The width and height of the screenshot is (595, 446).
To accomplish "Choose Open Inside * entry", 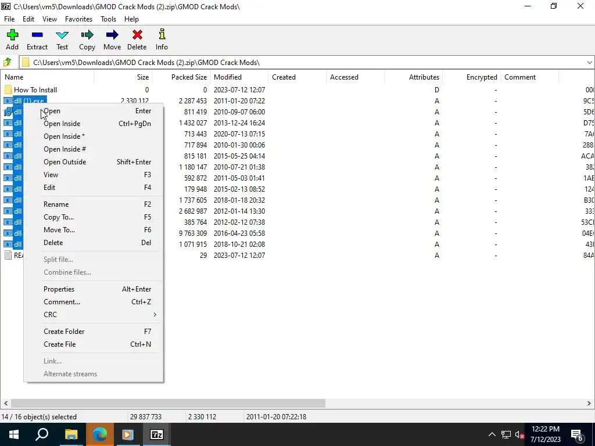I will coord(94,136).
